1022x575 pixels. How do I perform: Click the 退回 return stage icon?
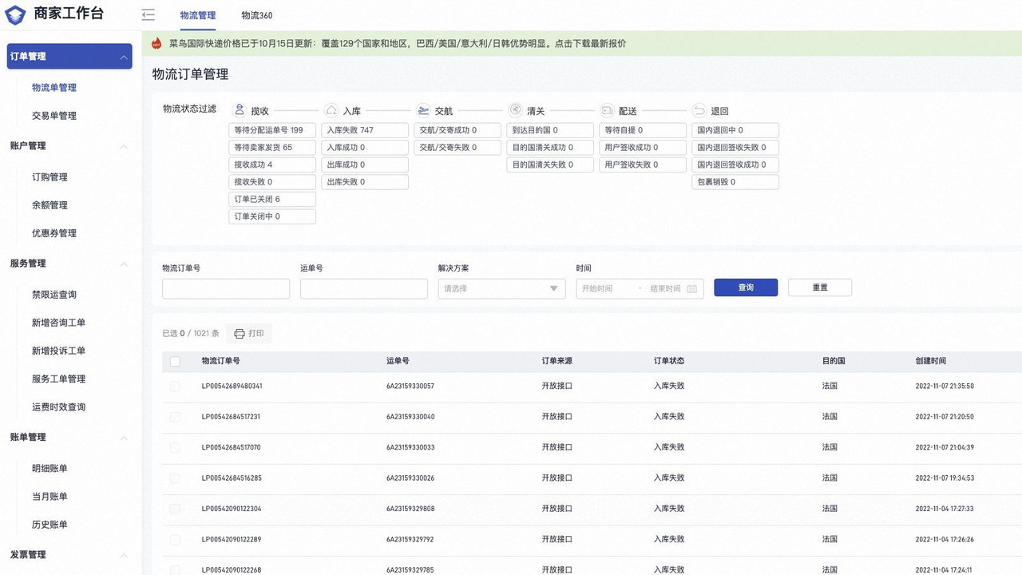coord(699,110)
